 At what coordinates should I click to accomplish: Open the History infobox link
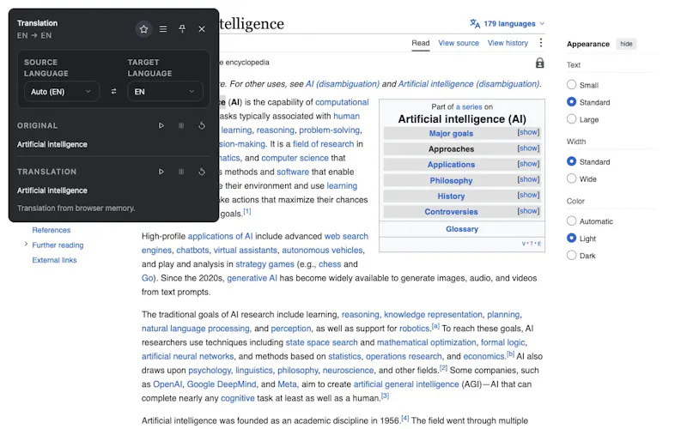point(451,196)
